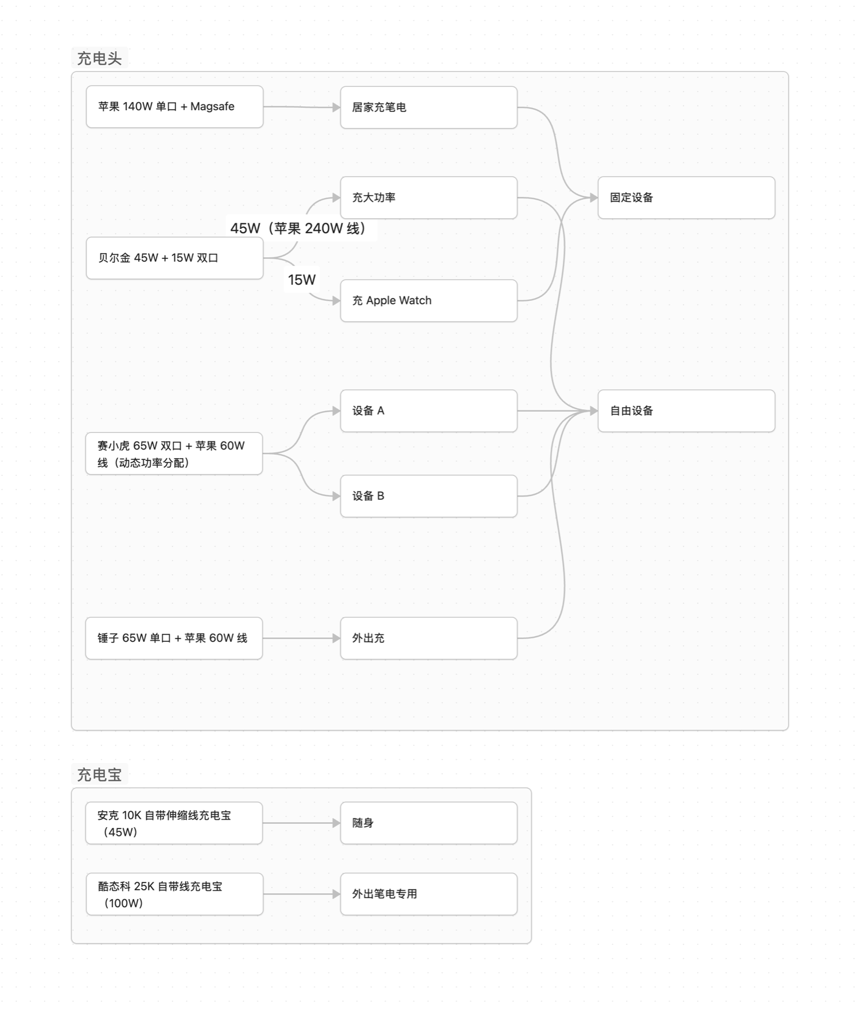
Task: Select the 外出充 node
Action: [x=429, y=638]
